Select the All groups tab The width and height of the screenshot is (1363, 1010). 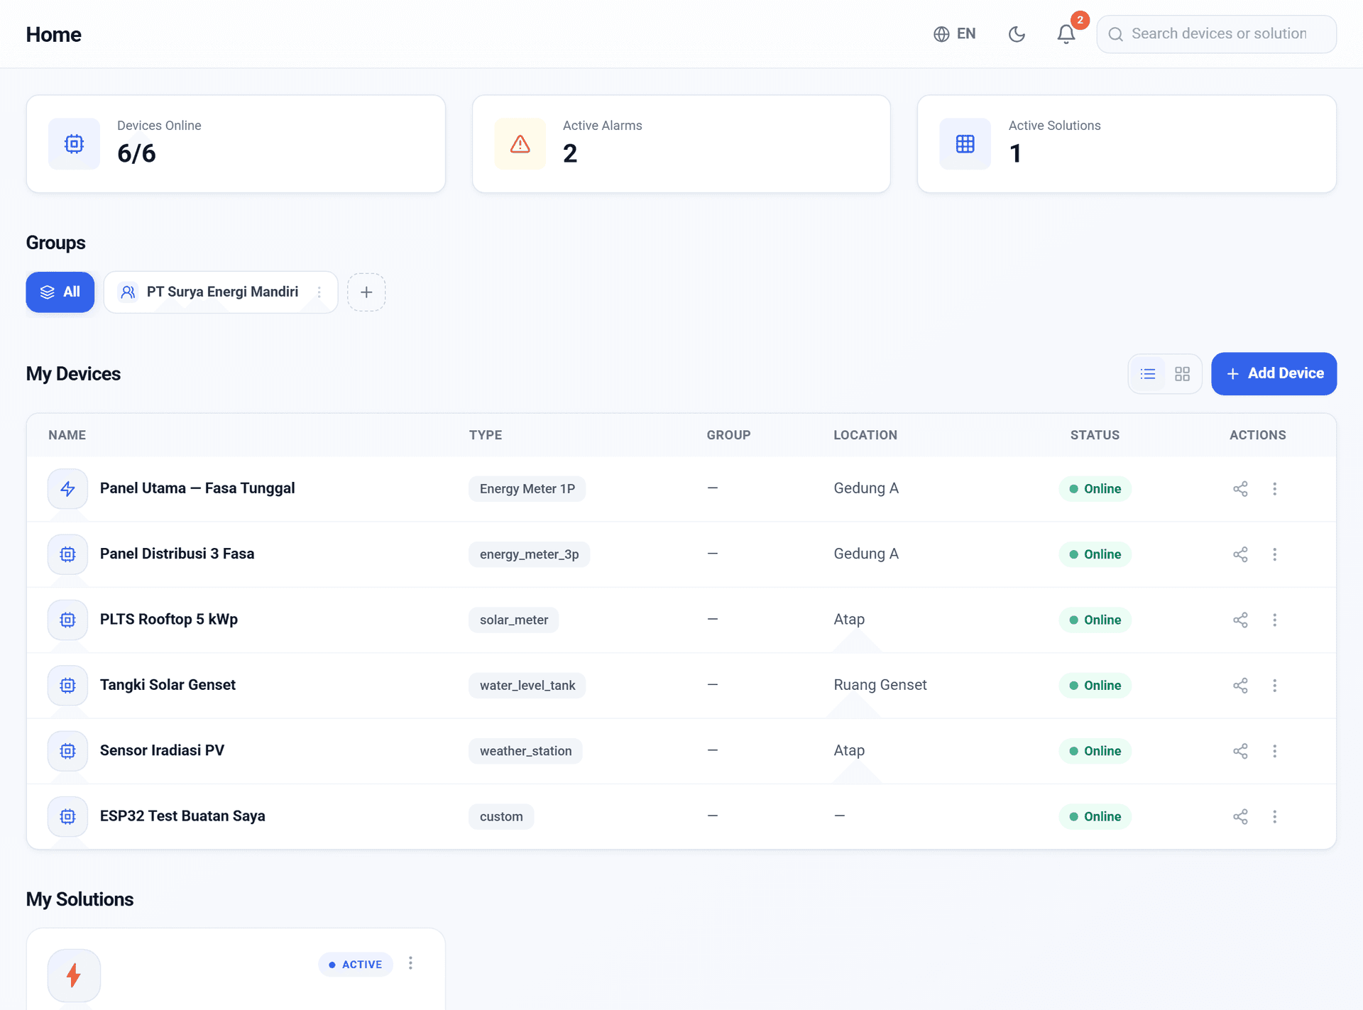click(x=60, y=292)
